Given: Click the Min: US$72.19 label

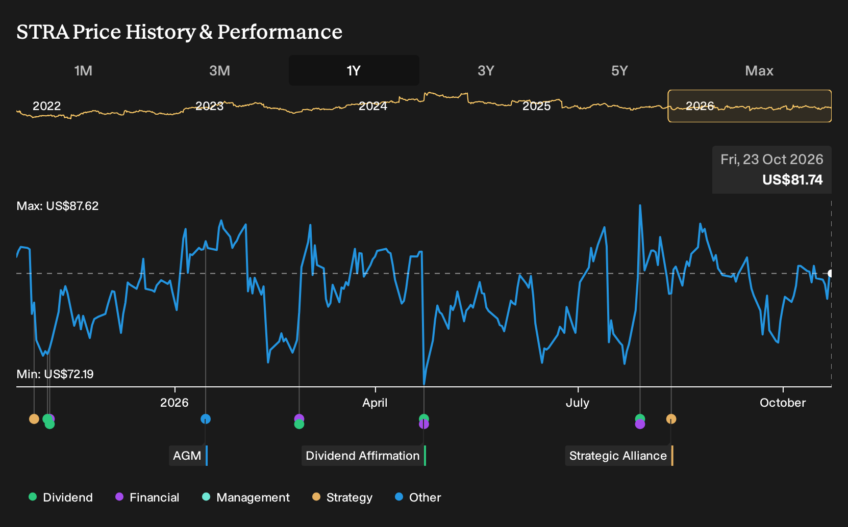Looking at the screenshot, I should 55,374.
